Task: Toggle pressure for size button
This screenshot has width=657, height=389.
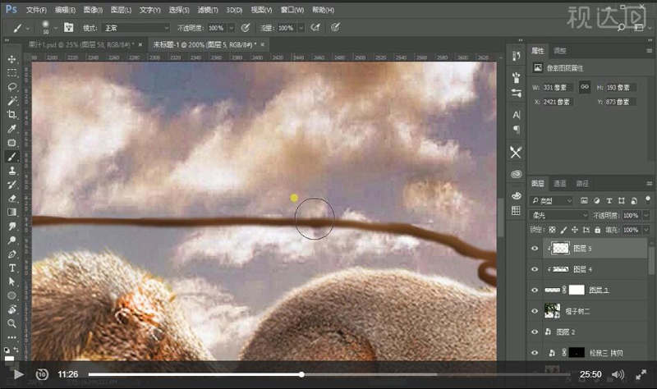Action: click(x=335, y=28)
